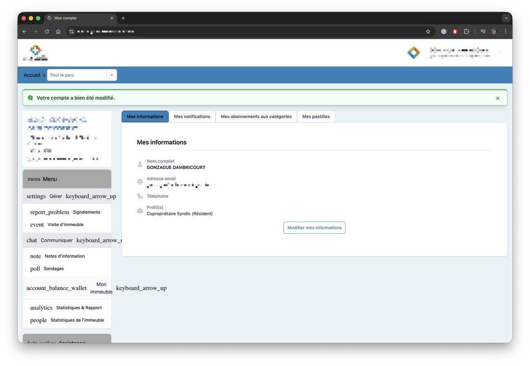Follow the 'Accueil' breadcrumb link
The width and height of the screenshot is (530, 366).
(32, 75)
